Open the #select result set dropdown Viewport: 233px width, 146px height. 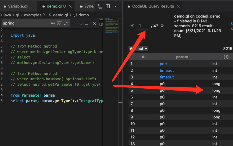click(x=139, y=48)
